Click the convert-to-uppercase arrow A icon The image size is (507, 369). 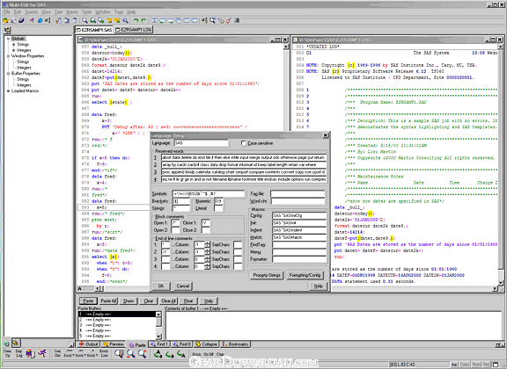(x=181, y=354)
